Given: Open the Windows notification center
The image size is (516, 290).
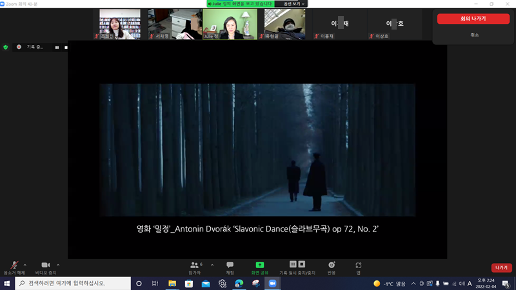Looking at the screenshot, I should [x=506, y=284].
